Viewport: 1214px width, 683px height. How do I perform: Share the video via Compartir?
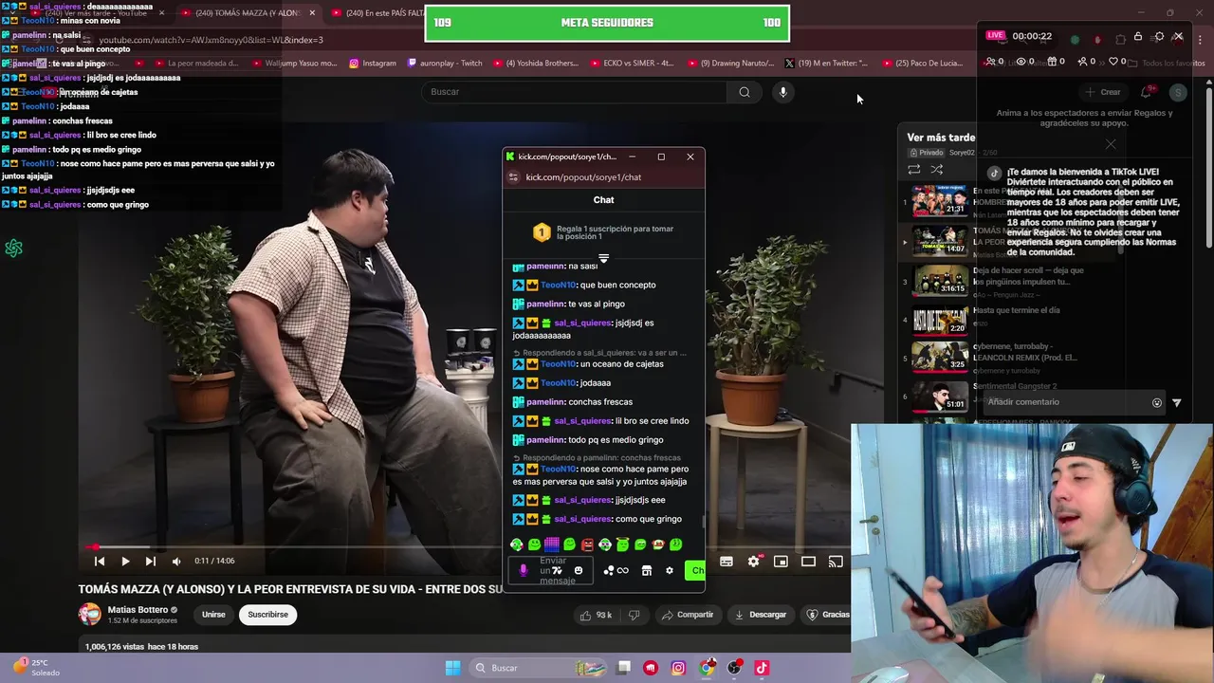coord(688,615)
